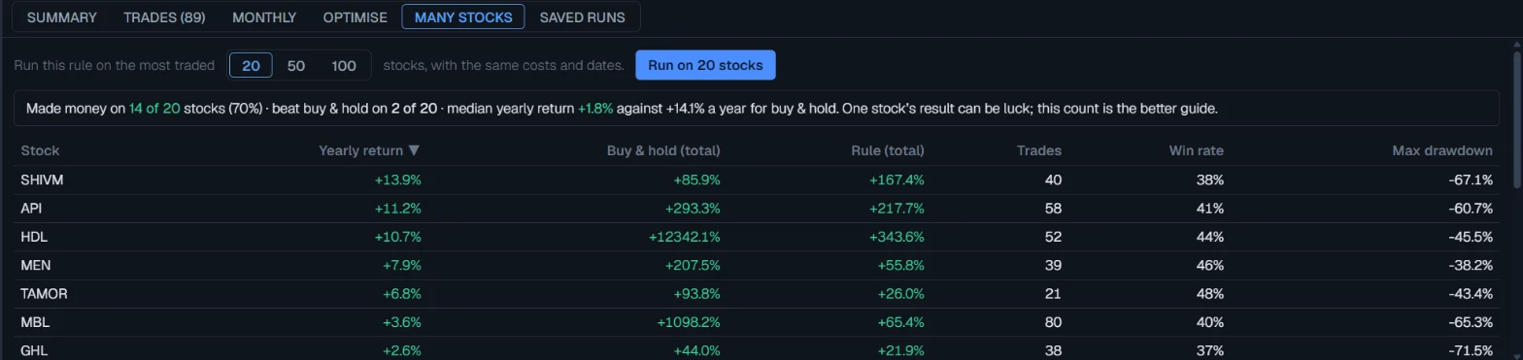The width and height of the screenshot is (1523, 360).
Task: Select the MANY STOCKS tab
Action: tap(463, 17)
